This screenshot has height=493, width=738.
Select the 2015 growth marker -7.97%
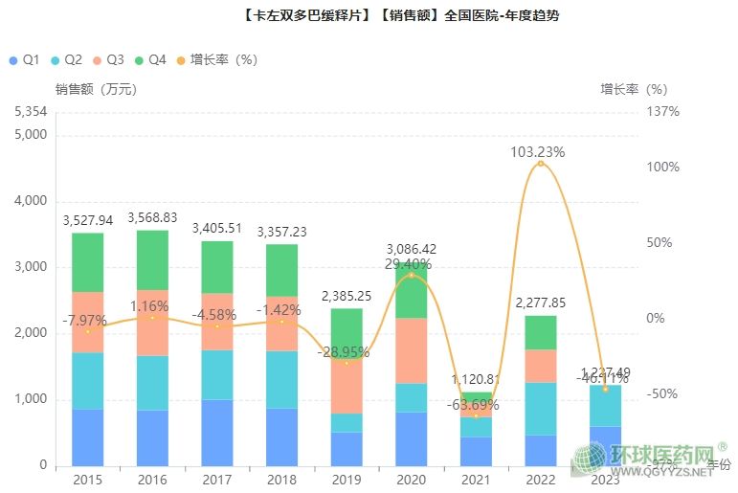click(88, 331)
